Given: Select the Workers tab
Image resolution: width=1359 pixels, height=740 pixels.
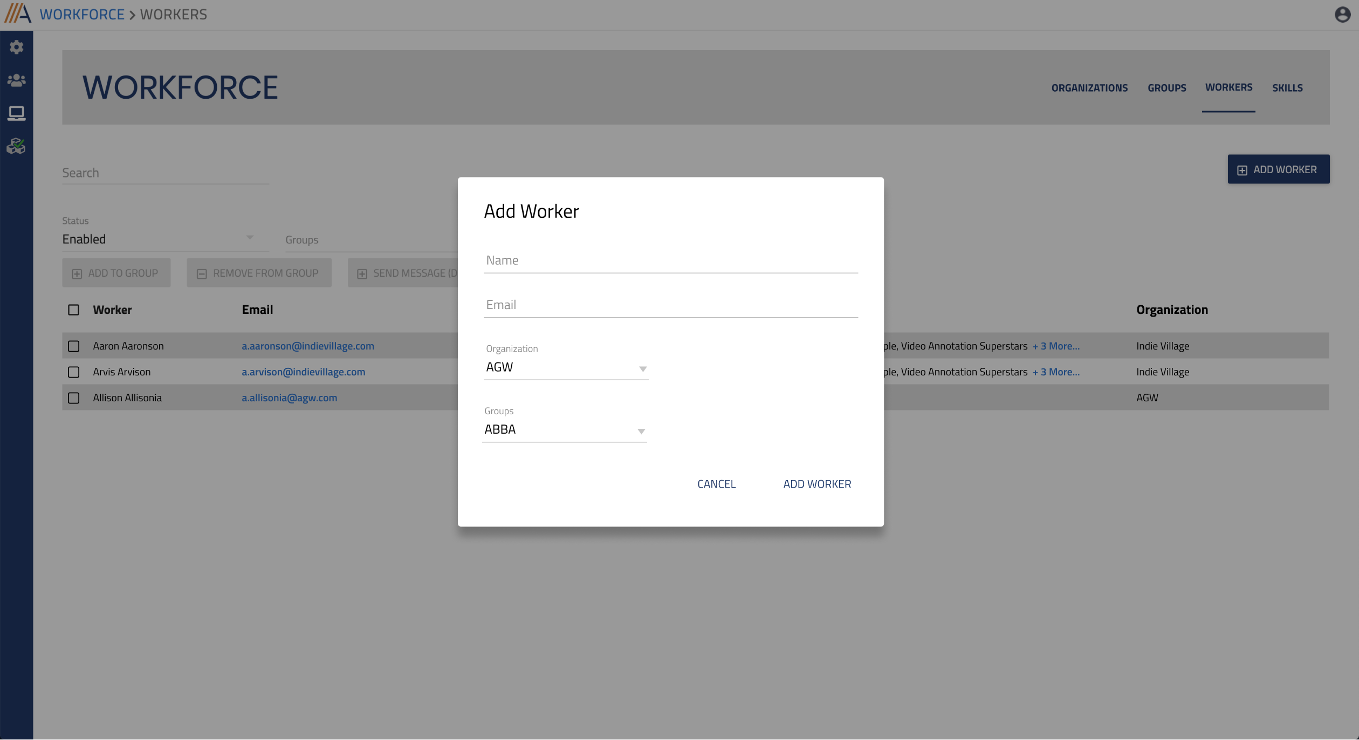Looking at the screenshot, I should [1228, 87].
